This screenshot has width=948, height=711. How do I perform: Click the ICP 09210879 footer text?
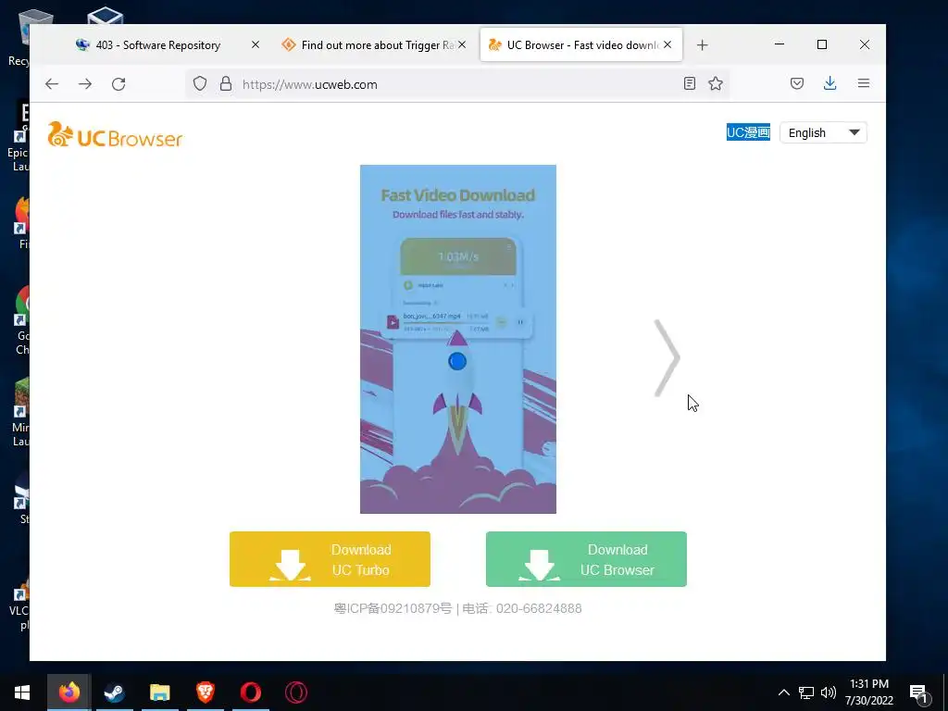[393, 608]
